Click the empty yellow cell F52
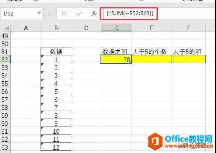The height and width of the screenshot is (153, 216). (188, 59)
